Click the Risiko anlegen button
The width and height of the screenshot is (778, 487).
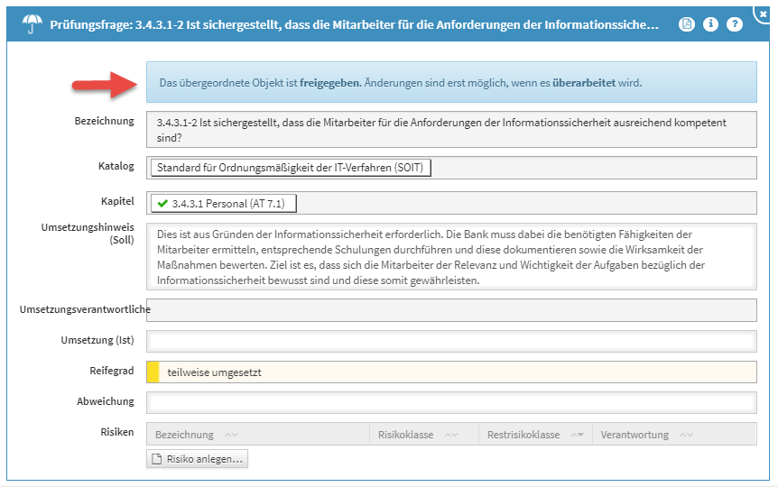click(197, 459)
